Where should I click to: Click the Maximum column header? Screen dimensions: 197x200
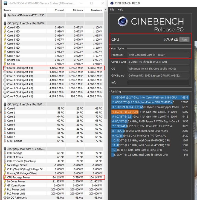coord(94,10)
